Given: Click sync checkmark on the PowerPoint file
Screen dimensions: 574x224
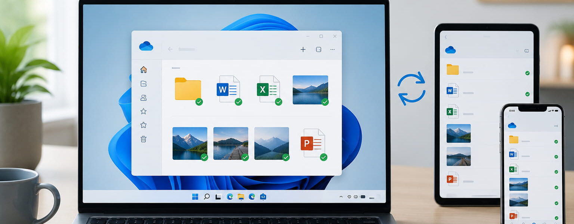Looking at the screenshot, I should (324, 157).
